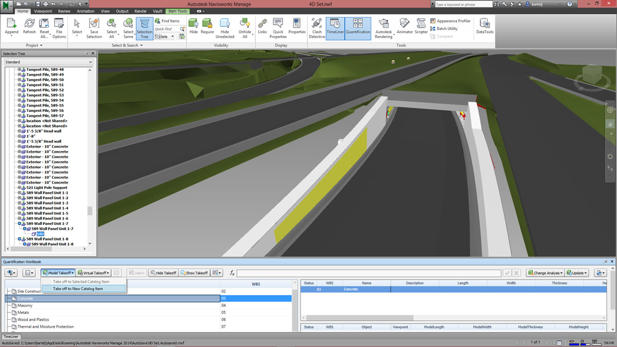The height and width of the screenshot is (347, 617).
Task: Hide the selected item with Hide
Action: 193,27
